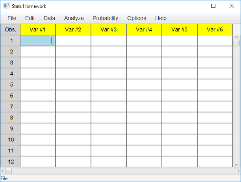Screen dimensions: 241x182
Task: Select the Var #2 column header
Action: click(73, 29)
